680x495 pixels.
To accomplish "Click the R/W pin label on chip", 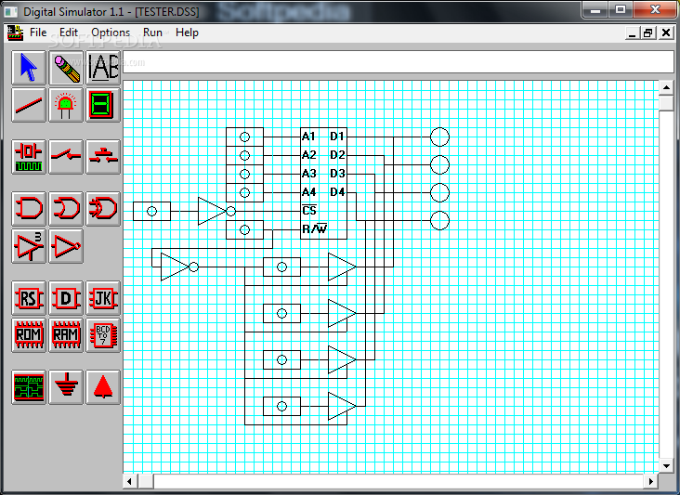I will click(314, 228).
